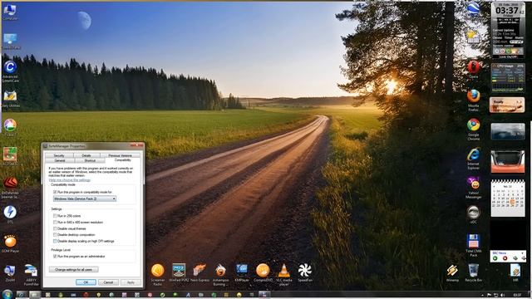The height and width of the screenshot is (299, 532).
Task: Click Apply in Properties dialog
Action: (131, 282)
